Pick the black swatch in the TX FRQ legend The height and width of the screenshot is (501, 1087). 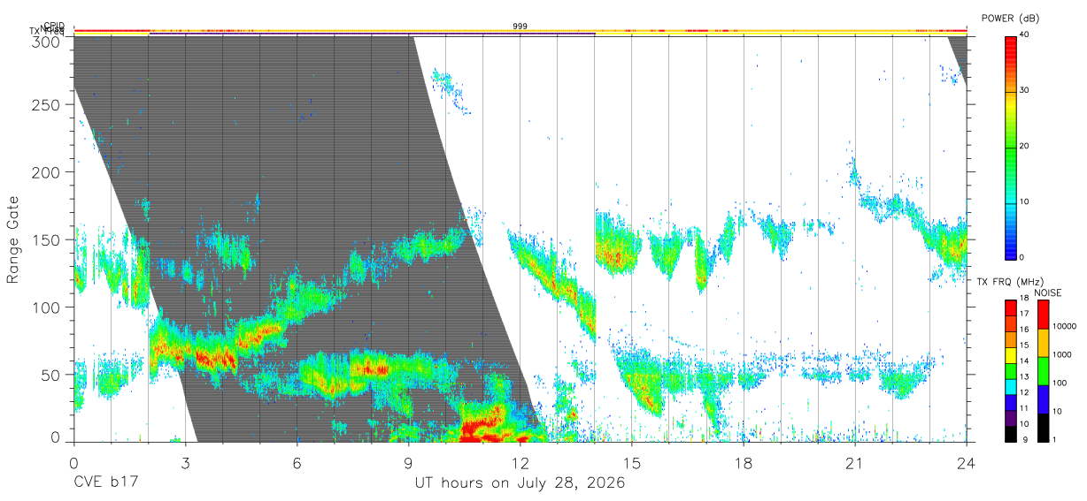(1010, 433)
